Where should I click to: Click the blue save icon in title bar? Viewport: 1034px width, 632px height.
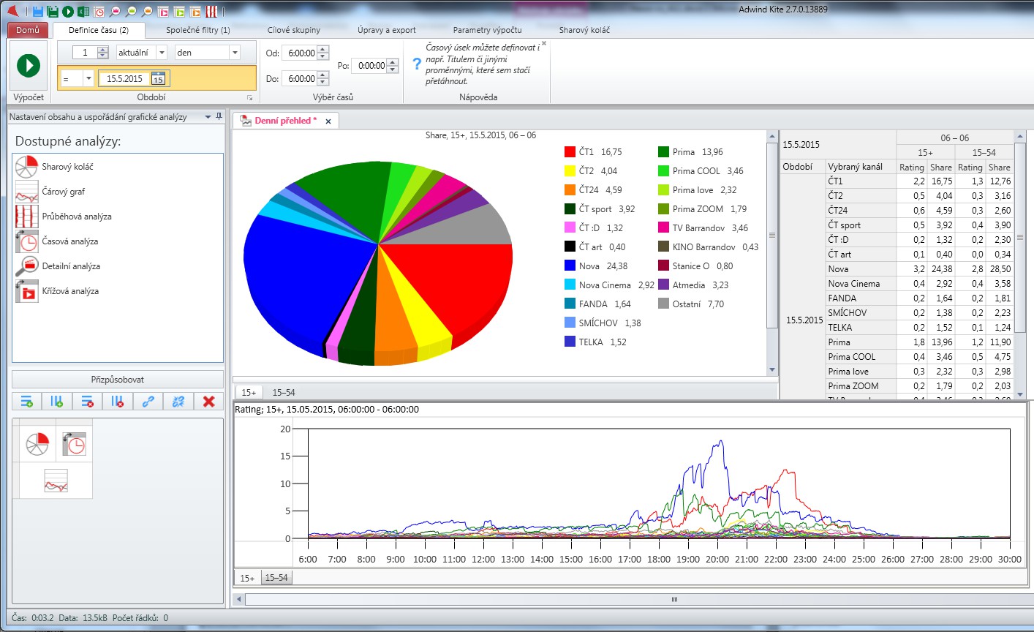(x=38, y=11)
